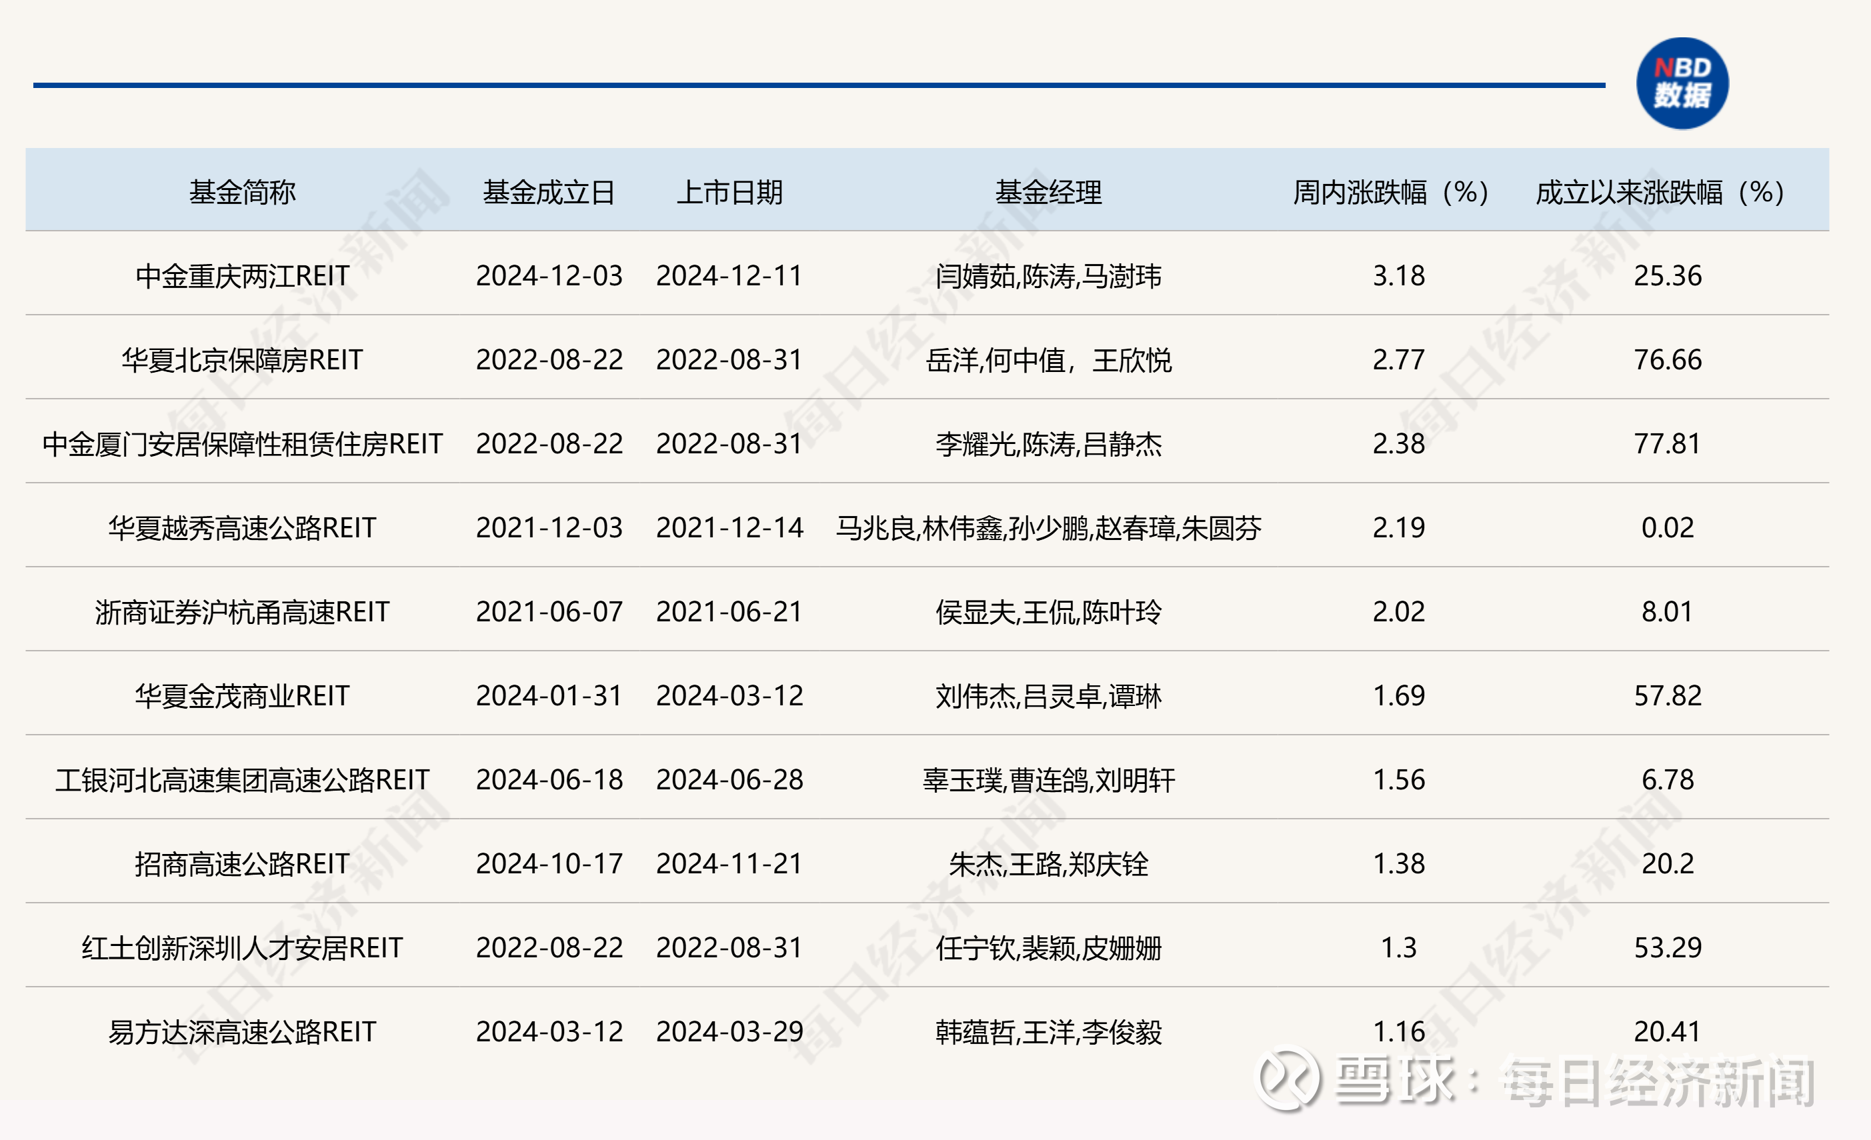Click the Xueqiu snowball watermark icon
Viewport: 1871px width, 1140px height.
[1288, 1079]
